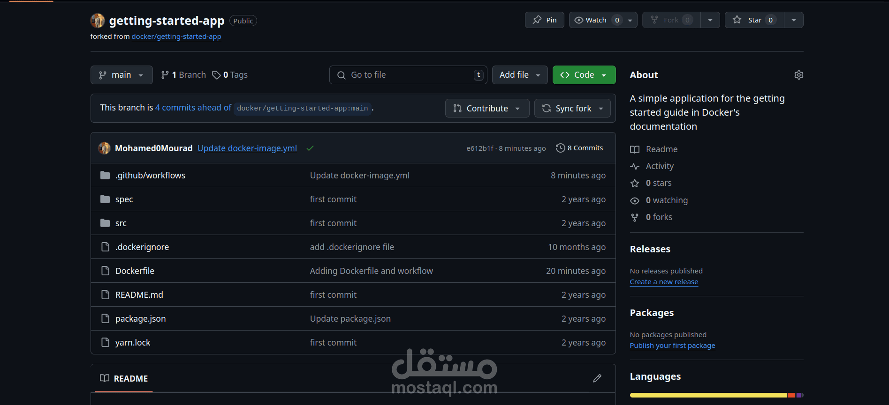Toggle Watch on the repository
The height and width of the screenshot is (405, 889).
pos(596,20)
